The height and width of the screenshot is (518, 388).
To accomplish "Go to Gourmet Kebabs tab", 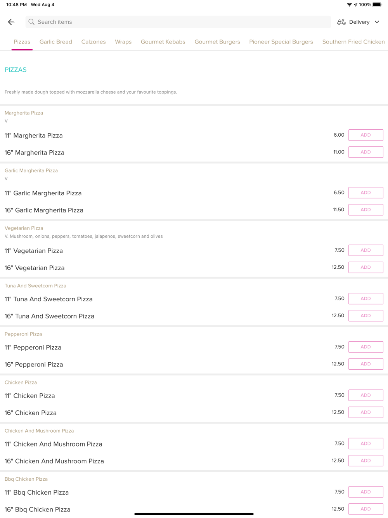I will coord(163,42).
